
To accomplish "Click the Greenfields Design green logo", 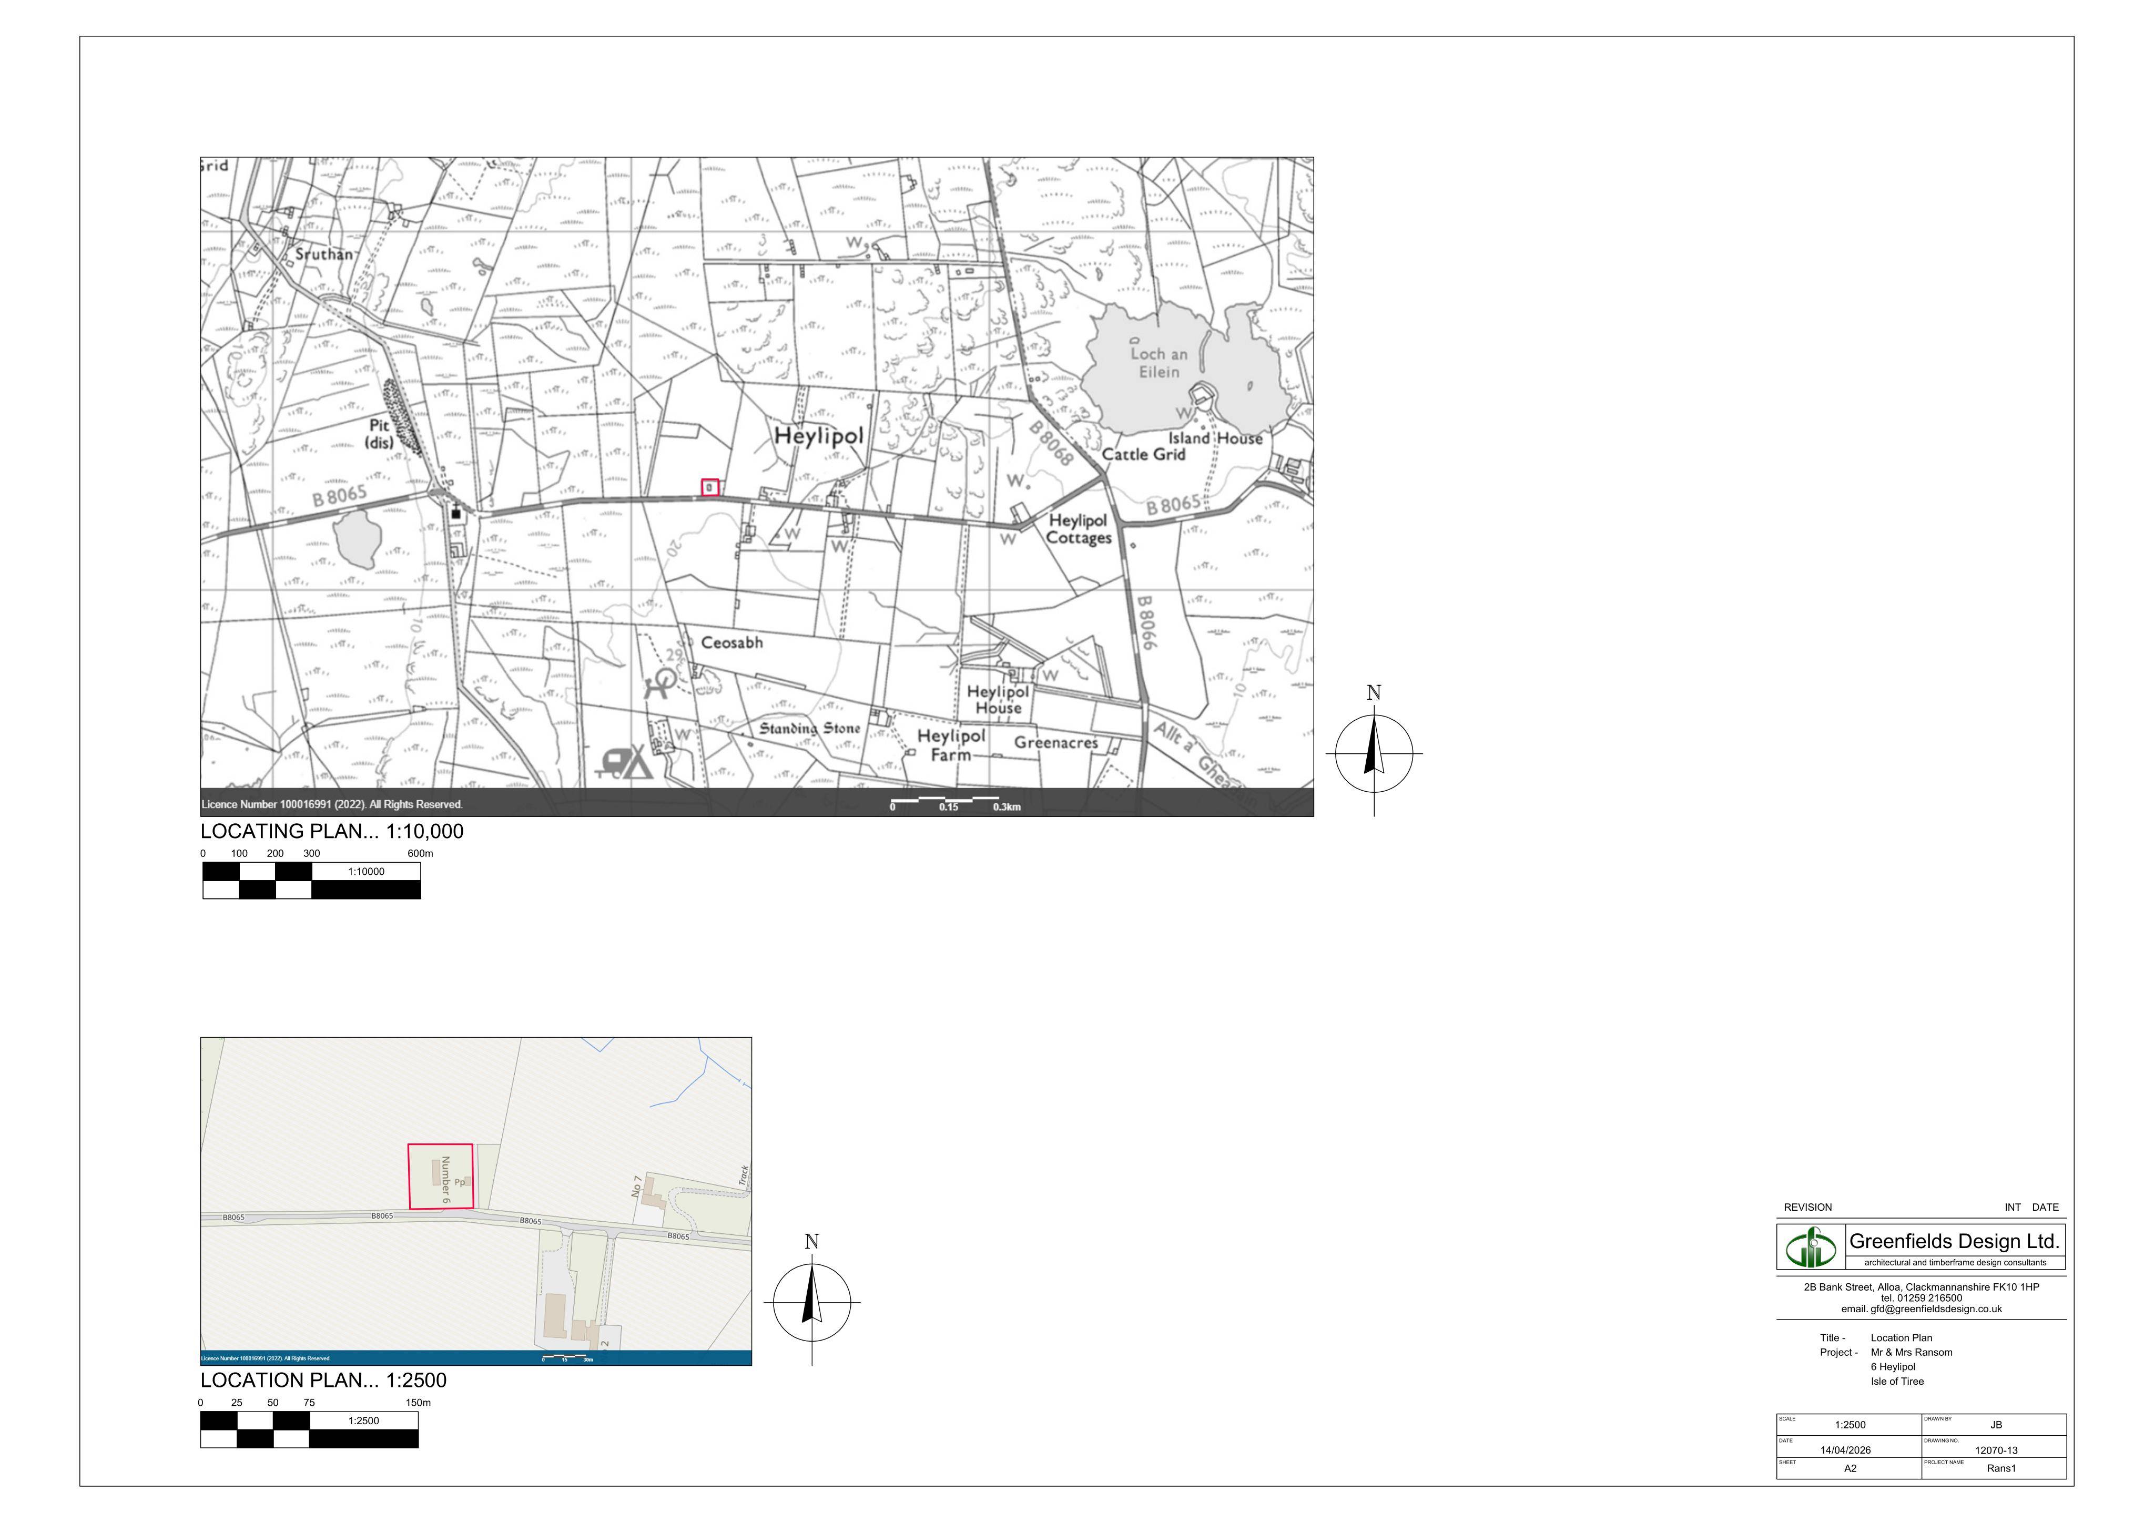I will click(x=1811, y=1248).
